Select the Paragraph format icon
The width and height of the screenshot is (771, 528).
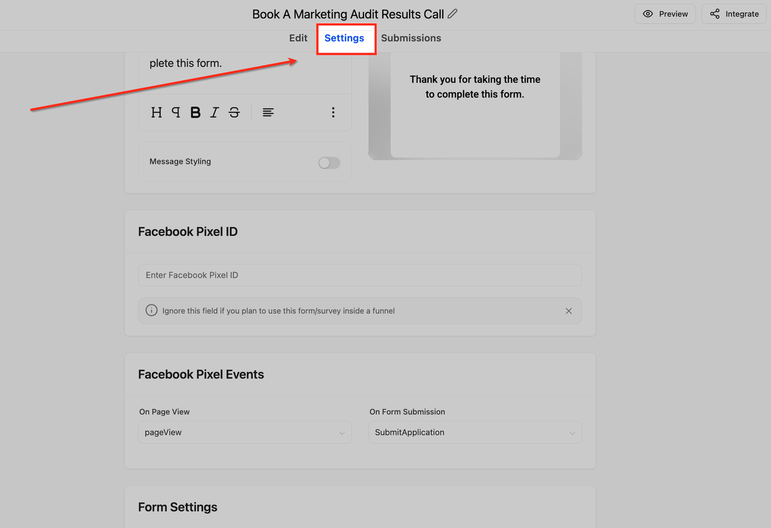[176, 112]
